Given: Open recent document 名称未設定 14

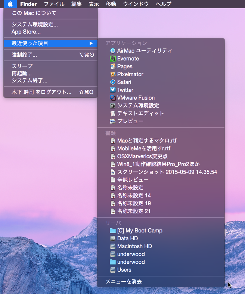Looking at the screenshot, I should coord(161,196).
